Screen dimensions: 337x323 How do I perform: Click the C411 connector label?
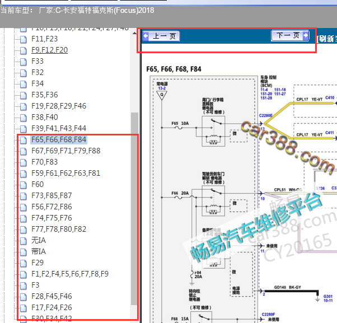(x=330, y=133)
